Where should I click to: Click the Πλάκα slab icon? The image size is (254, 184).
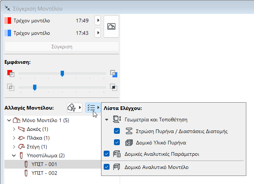(x=21, y=138)
